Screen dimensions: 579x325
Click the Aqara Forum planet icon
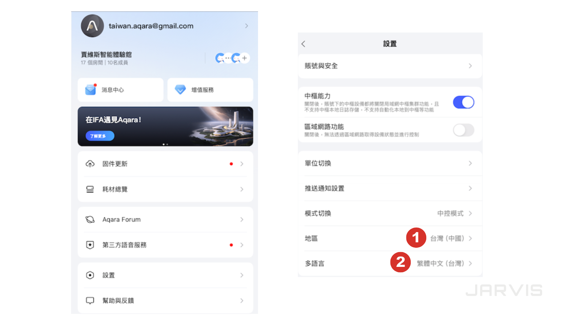90,220
